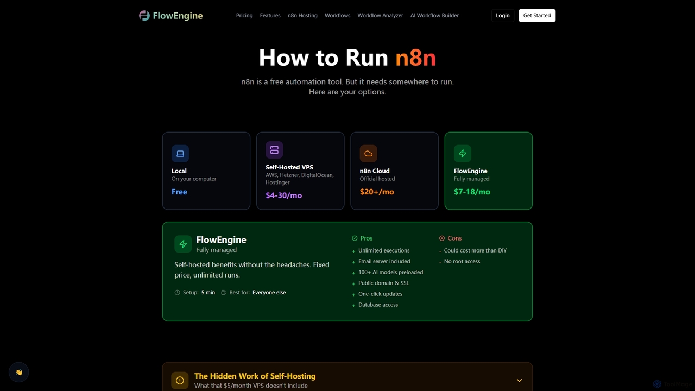Click the Get Started button

coord(537,16)
